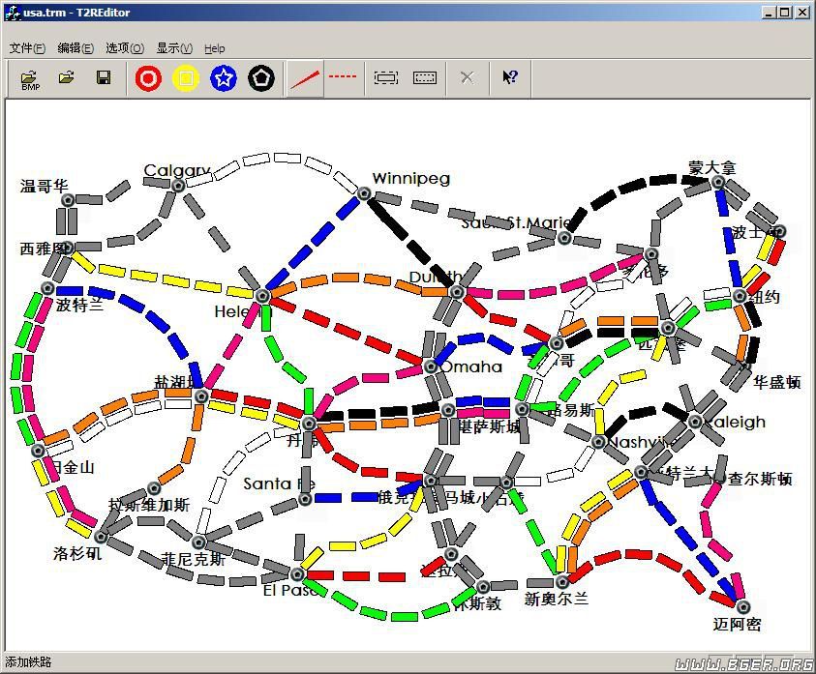Open the 编辑(E) menu
The height and width of the screenshot is (674, 816).
coord(76,48)
